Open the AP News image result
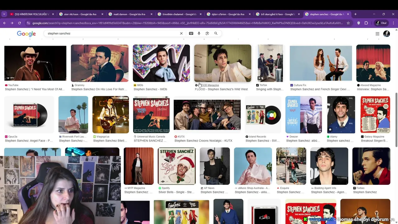This screenshot has width=398, height=224. 215,166
